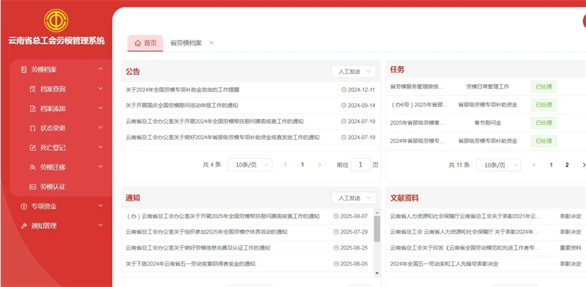Click clock icon beside 2024-09-14
Viewport: 586px width, 287px height.
click(x=344, y=105)
